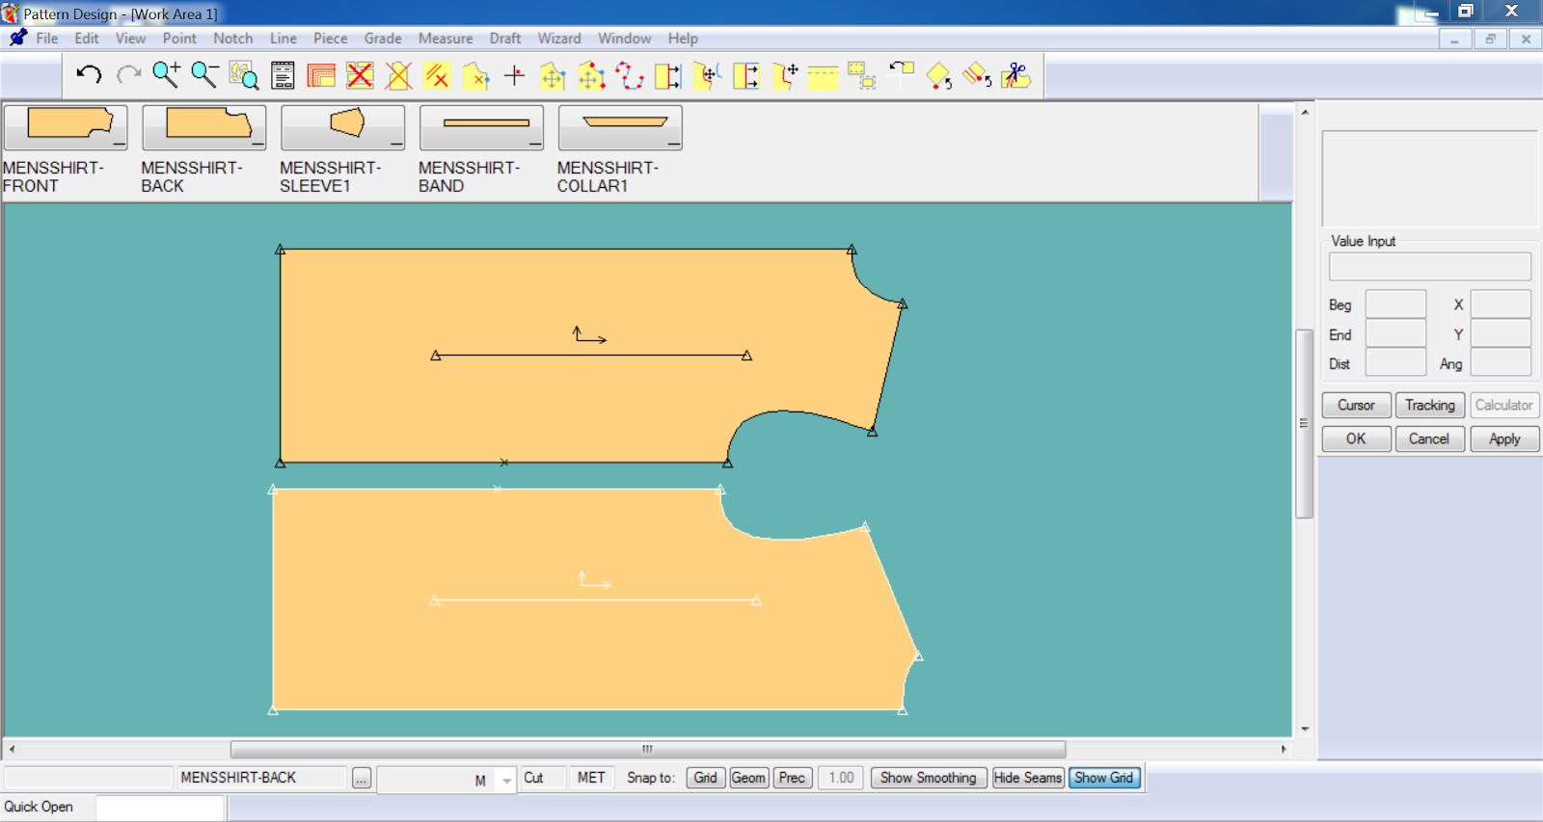This screenshot has height=822, width=1543.
Task: Click the red-edged piece with move arrows icon
Action: tap(784, 75)
